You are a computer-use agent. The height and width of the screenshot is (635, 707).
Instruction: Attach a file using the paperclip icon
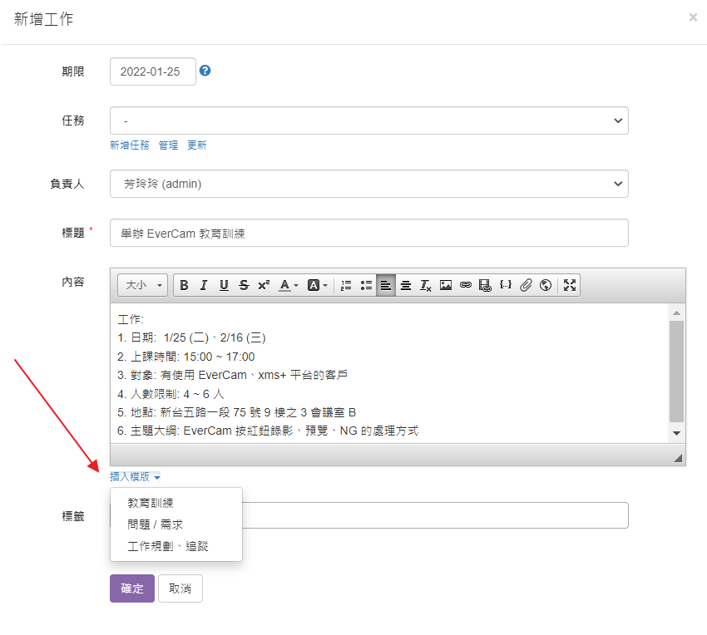pyautogui.click(x=525, y=285)
